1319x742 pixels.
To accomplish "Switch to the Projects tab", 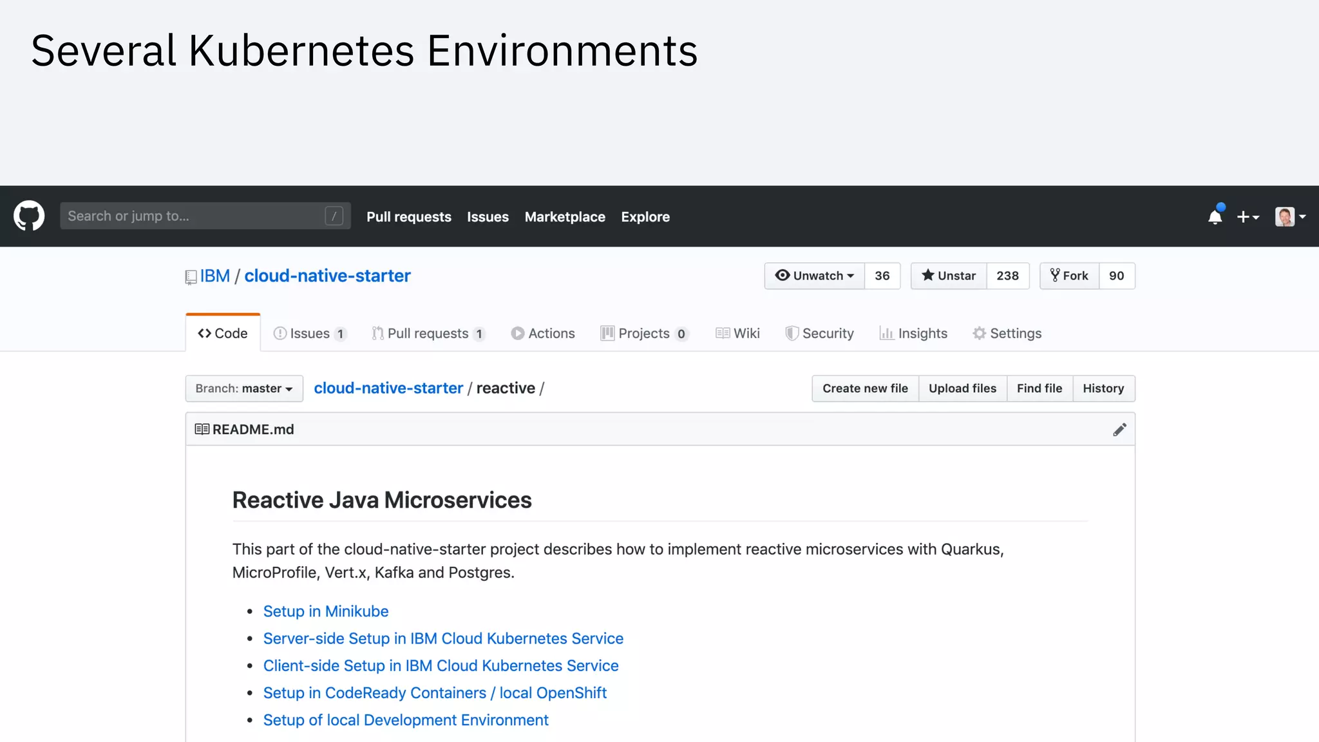I will (645, 333).
